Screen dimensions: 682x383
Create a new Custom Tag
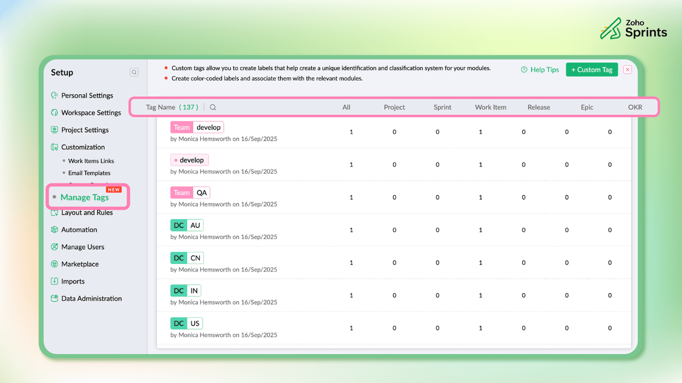[x=592, y=70]
